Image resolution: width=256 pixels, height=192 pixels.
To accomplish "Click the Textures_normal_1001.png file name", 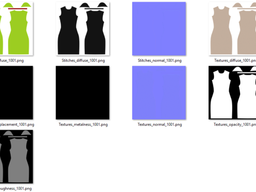I will (x=159, y=124).
